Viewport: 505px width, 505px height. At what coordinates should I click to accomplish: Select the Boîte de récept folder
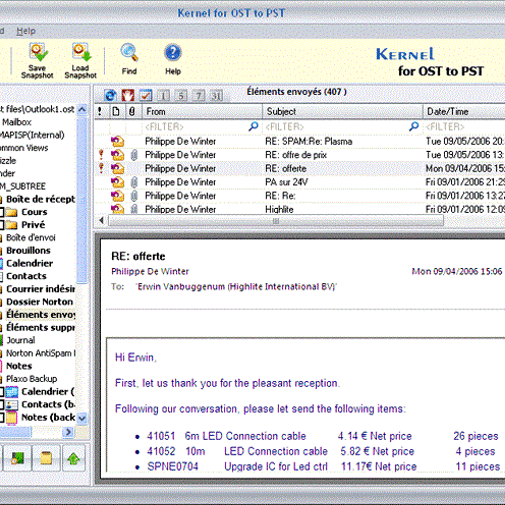pos(40,199)
